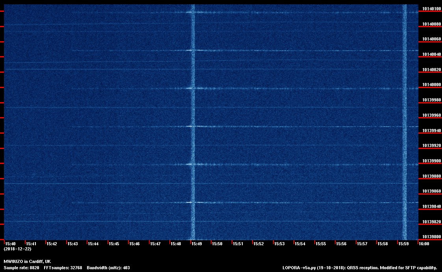Select the 16:00 time label
This screenshot has width=442, height=272.
[x=424, y=244]
